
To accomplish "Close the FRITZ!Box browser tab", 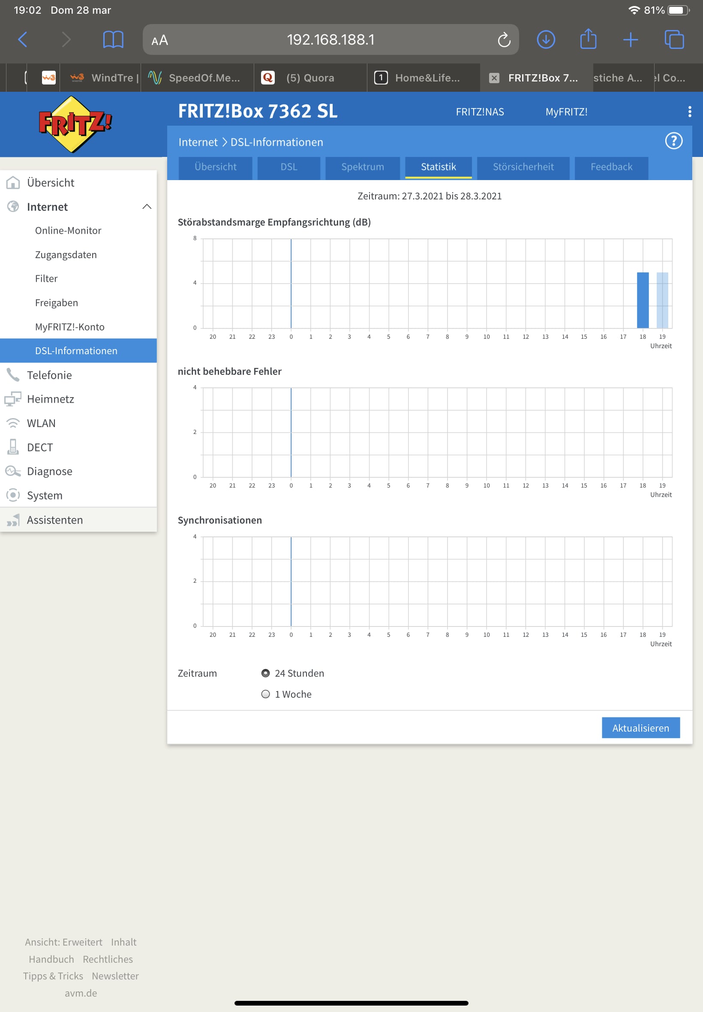I will click(494, 78).
